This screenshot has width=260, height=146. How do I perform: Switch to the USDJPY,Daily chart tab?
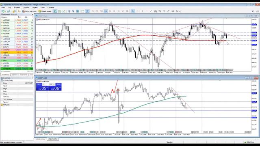[x=40, y=139]
